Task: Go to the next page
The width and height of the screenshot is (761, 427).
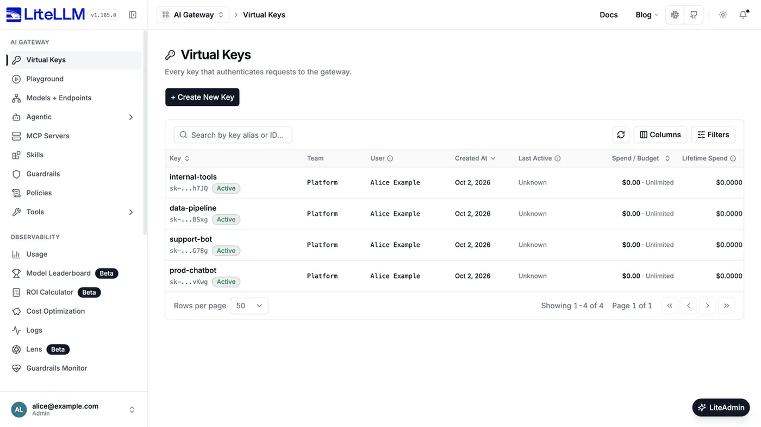Action: coord(707,305)
